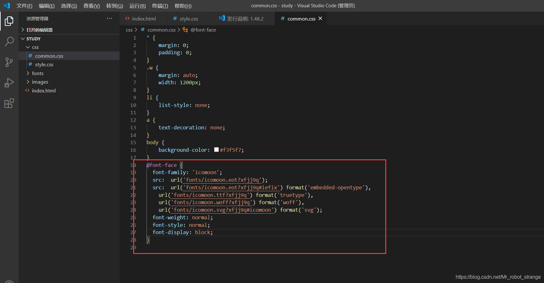Open the 运行(R) menu
Image resolution: width=544 pixels, height=283 pixels.
click(138, 6)
